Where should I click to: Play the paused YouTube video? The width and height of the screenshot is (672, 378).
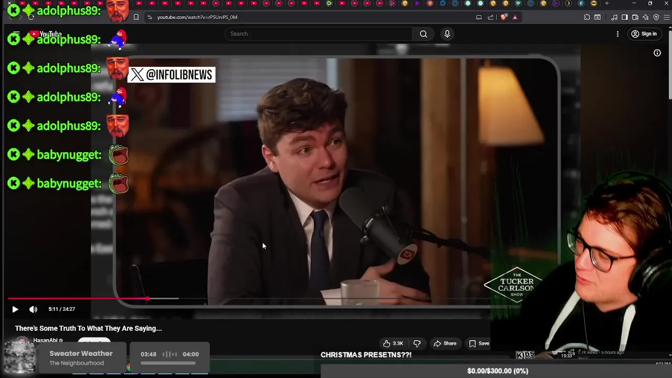[15, 309]
